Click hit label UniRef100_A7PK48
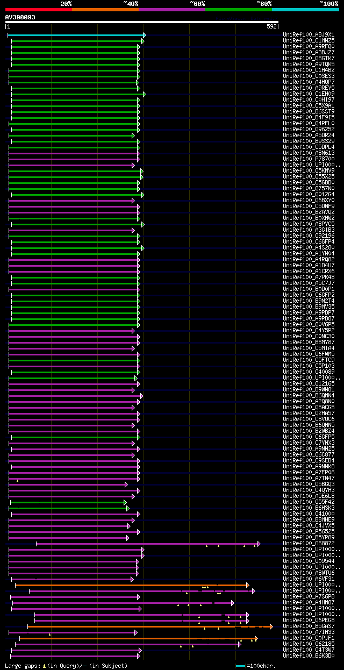This screenshot has width=344, height=670. point(309,277)
